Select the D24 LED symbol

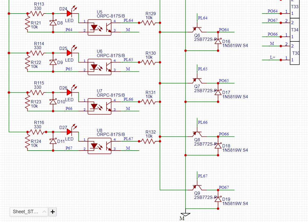point(70,13)
